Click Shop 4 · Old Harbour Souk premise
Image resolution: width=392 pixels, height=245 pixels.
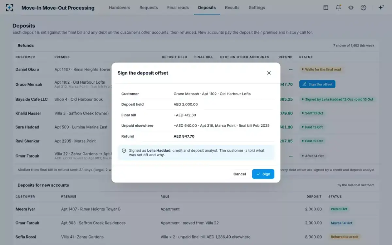[x=78, y=99]
